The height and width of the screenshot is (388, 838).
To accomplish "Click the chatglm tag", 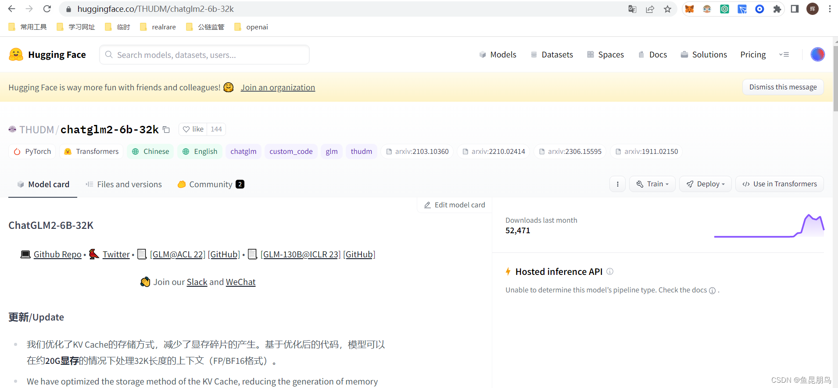I will pyautogui.click(x=244, y=151).
